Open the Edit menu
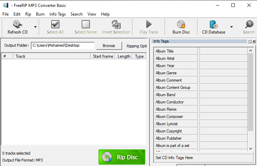 coord(17,14)
